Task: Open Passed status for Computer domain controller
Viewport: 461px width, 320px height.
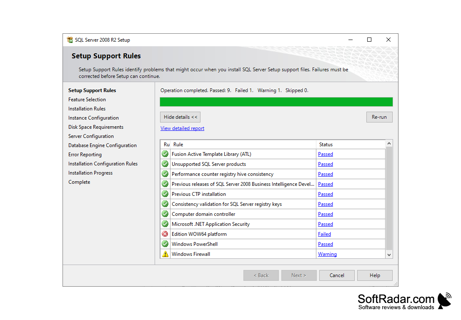Action: tap(326, 214)
